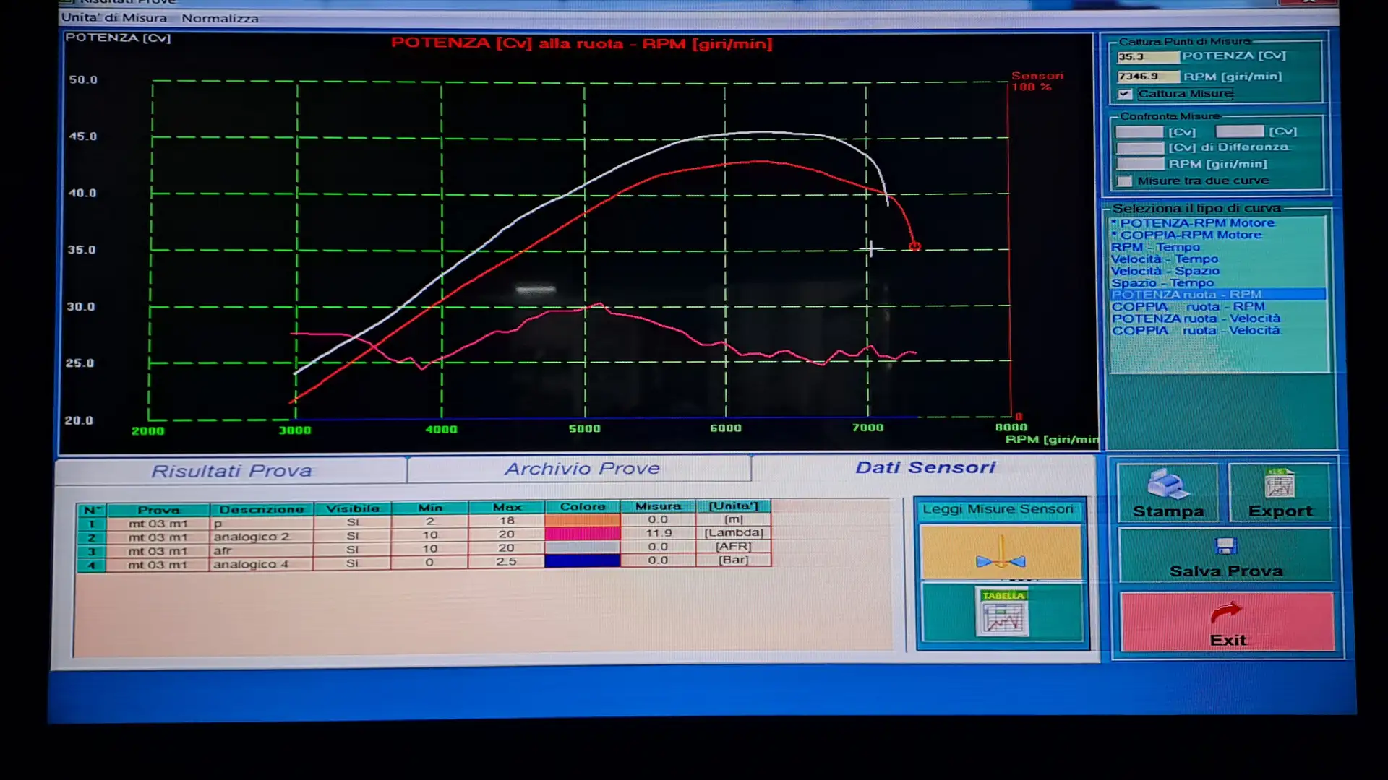Enable Misure tra due curve checkbox
Image resolution: width=1388 pixels, height=780 pixels.
[x=1125, y=181]
